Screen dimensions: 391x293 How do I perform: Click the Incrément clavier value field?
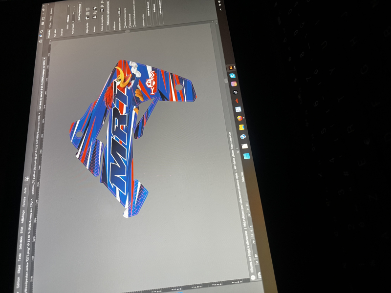pyautogui.click(x=119, y=11)
